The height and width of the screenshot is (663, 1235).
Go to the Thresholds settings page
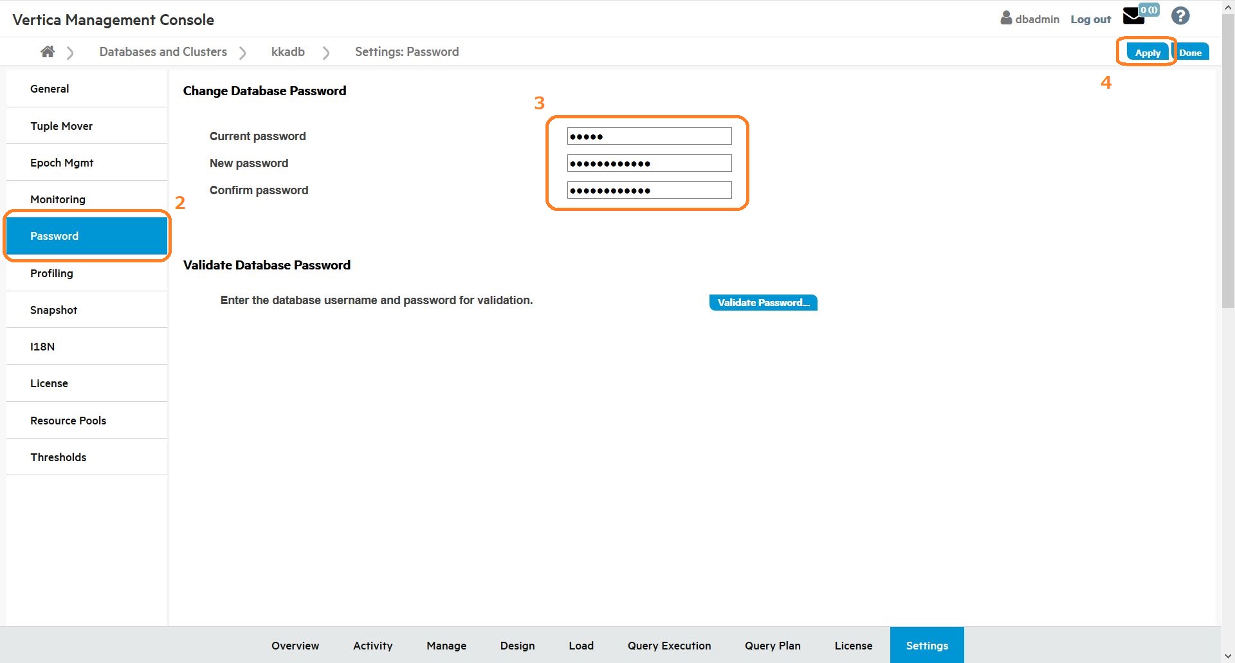pos(59,457)
